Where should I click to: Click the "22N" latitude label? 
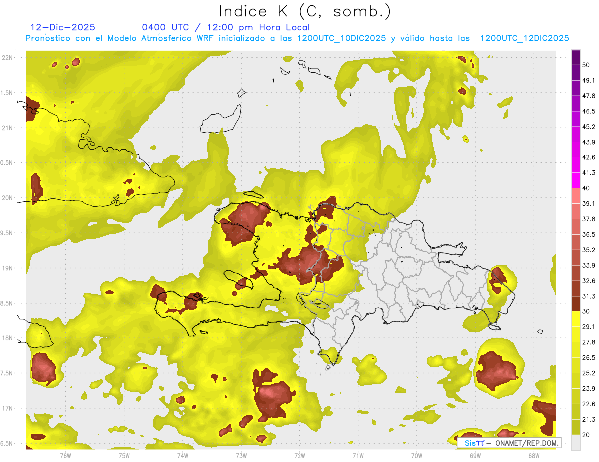tap(8, 58)
